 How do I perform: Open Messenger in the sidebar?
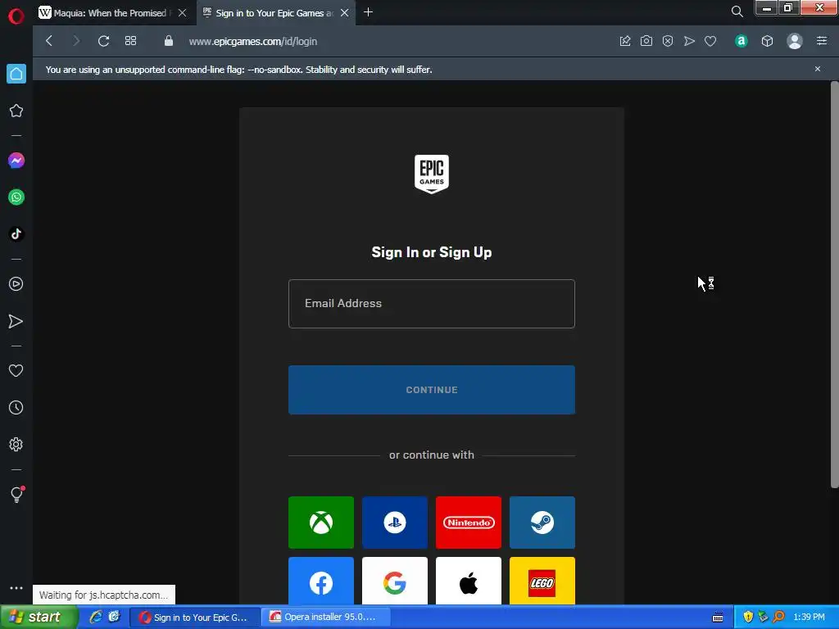coord(16,161)
